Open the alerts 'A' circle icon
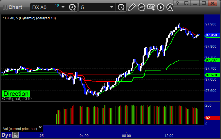Viewport: 221px width, 139px height. (170, 7)
